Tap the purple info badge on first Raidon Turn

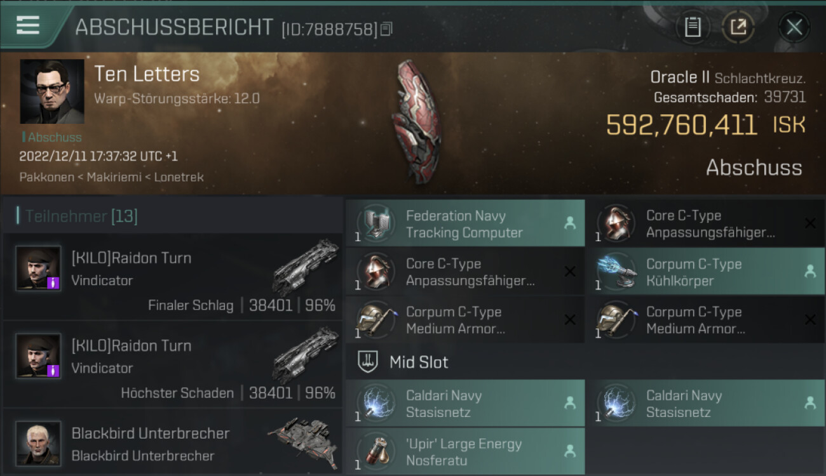tap(53, 282)
